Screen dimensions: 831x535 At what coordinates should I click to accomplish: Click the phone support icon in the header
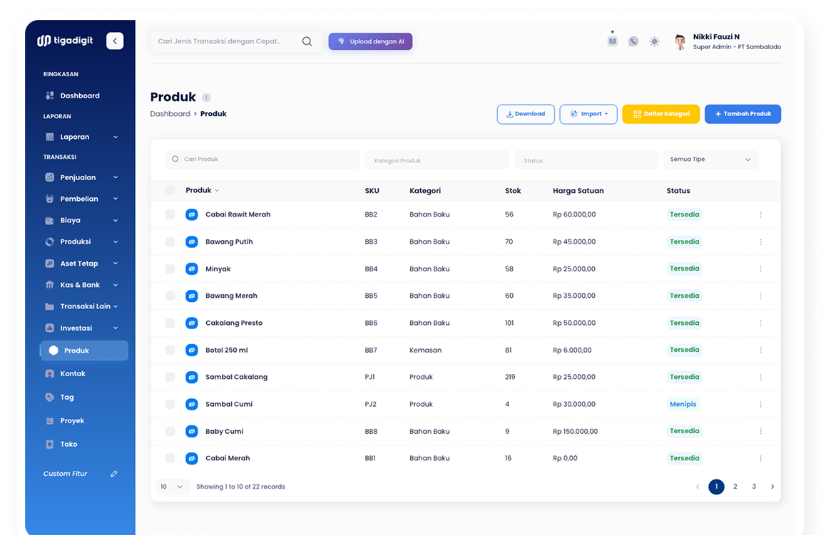633,41
